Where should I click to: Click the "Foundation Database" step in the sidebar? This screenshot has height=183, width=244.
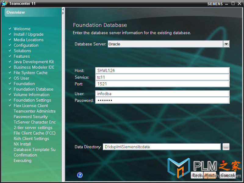tap(34, 89)
